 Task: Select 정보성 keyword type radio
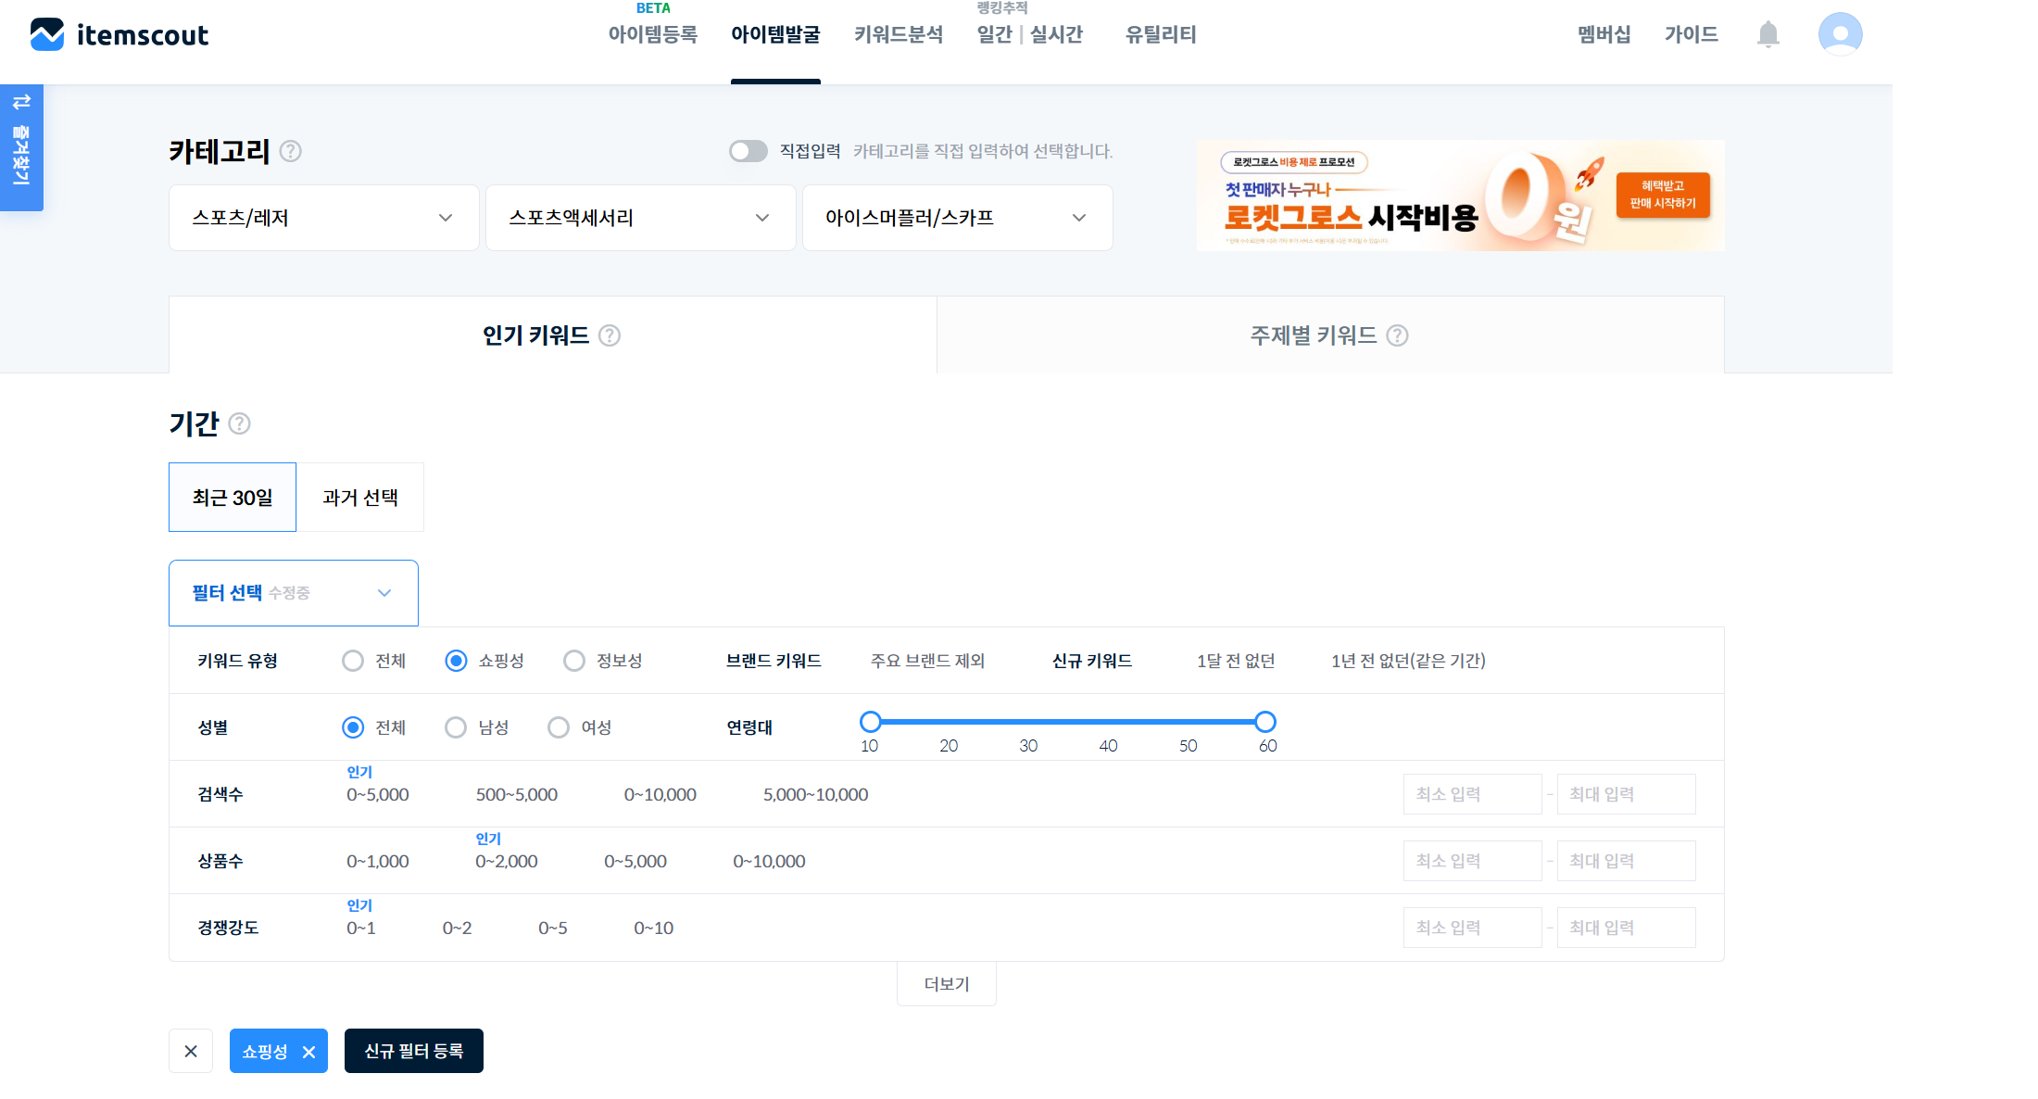tap(574, 661)
